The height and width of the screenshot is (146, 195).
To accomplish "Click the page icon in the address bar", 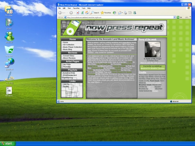I will click(x=65, y=17).
